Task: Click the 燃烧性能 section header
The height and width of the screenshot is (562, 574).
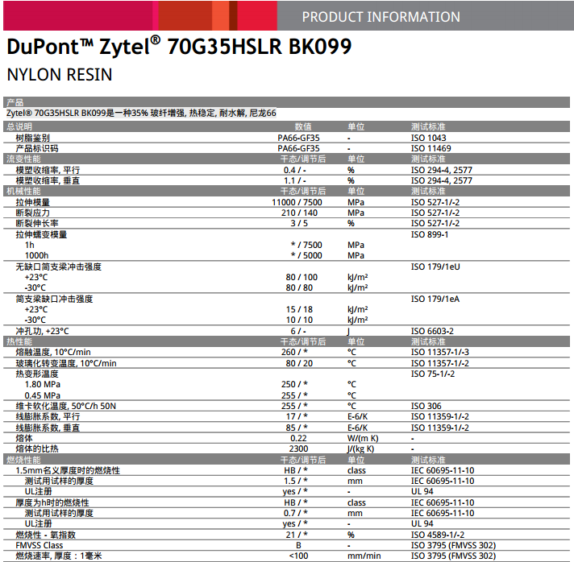Action: pos(23,460)
